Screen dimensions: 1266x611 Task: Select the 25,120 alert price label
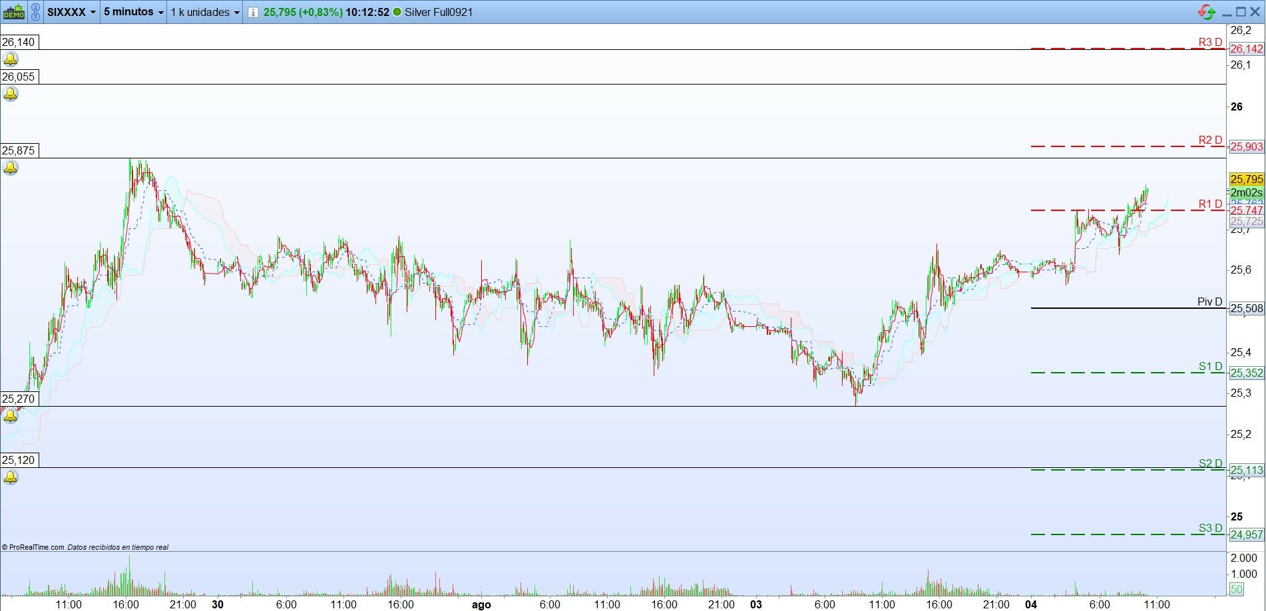pyautogui.click(x=19, y=460)
